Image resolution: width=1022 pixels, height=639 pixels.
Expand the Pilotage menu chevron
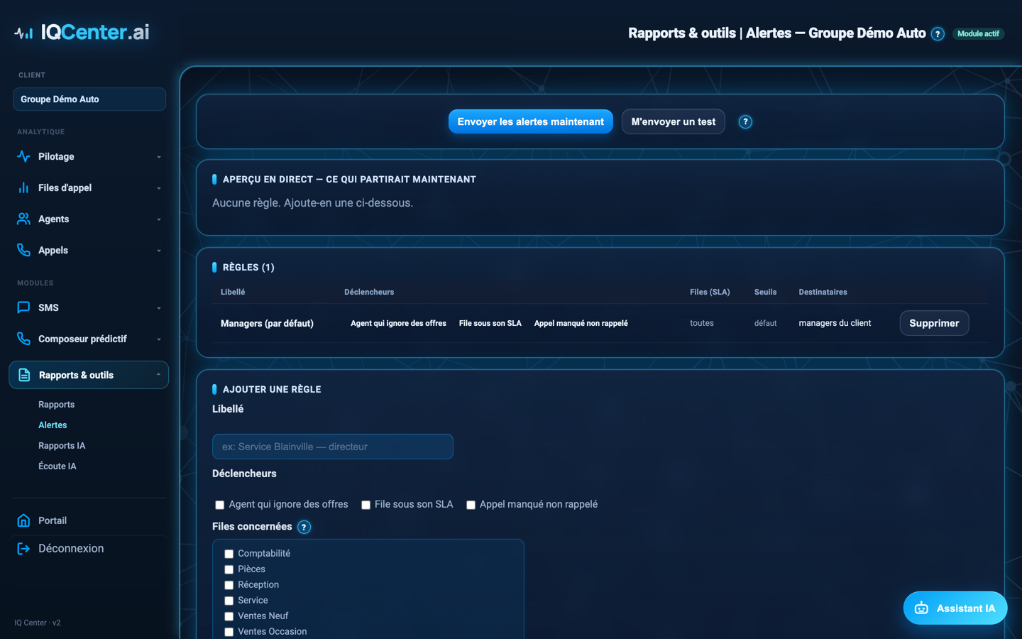click(159, 157)
